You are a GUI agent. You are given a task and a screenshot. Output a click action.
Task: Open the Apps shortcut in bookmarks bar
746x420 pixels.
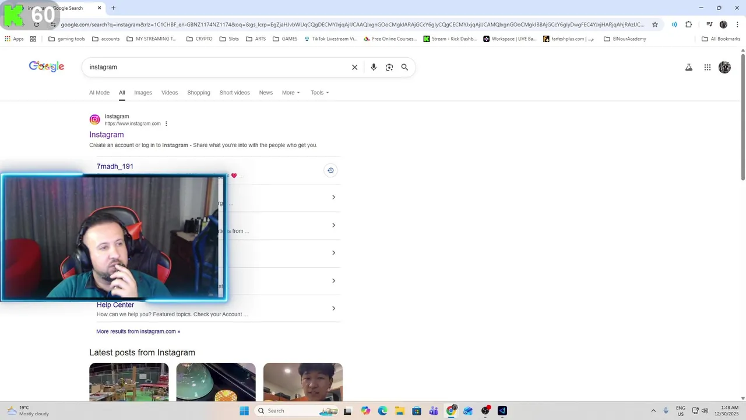click(x=14, y=39)
